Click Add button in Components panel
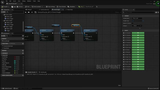Viewport: 160px width, 90px height. point(3,12)
